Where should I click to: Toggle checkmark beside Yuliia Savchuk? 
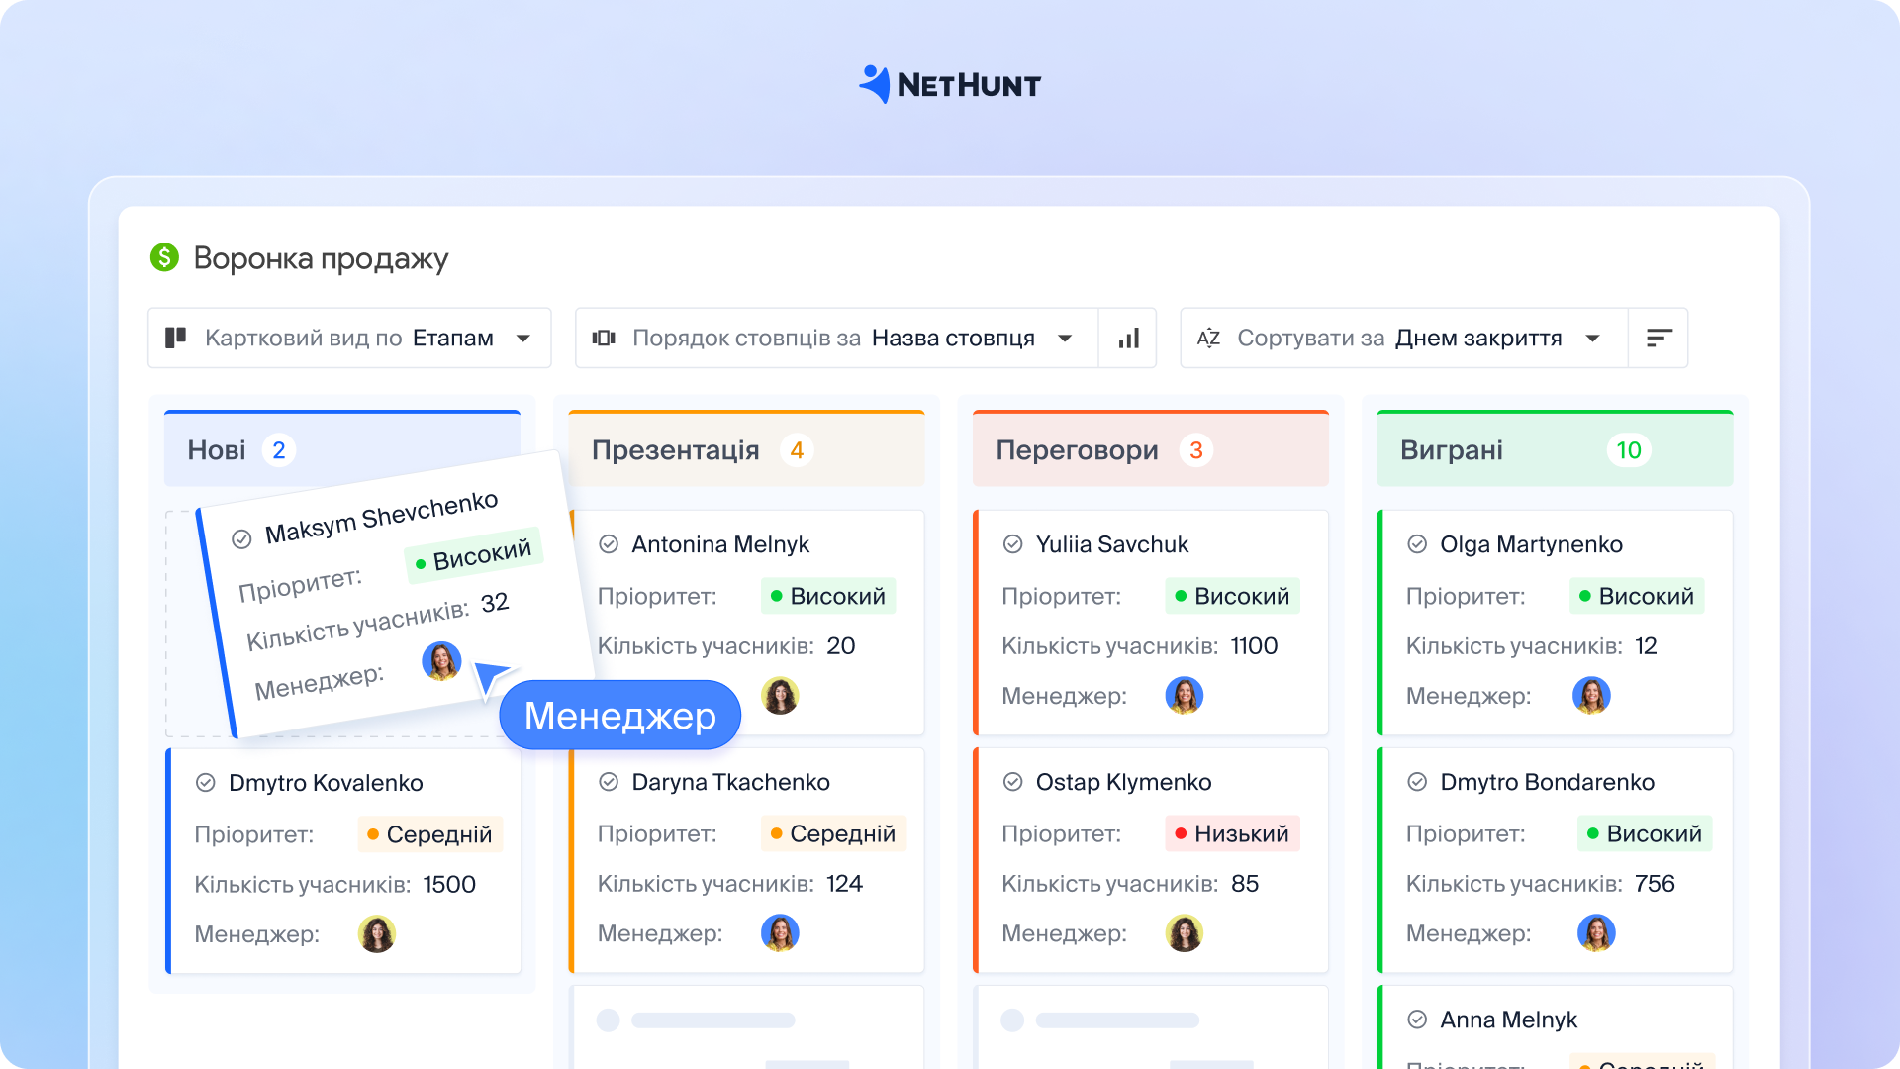point(1012,544)
